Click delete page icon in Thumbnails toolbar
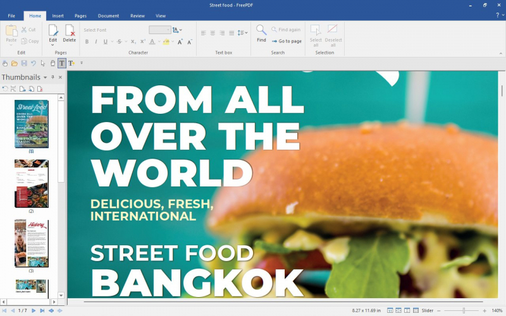 (x=40, y=88)
